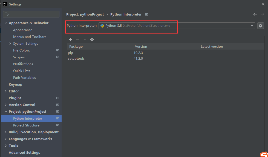This screenshot has height=157, width=268.
Task: Expand the Editor section
Action: point(6,91)
